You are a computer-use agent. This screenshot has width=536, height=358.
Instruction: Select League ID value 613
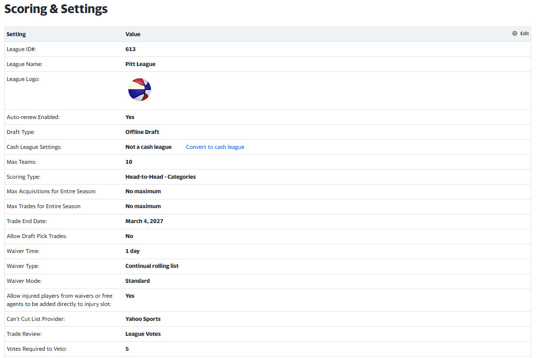pyautogui.click(x=130, y=49)
